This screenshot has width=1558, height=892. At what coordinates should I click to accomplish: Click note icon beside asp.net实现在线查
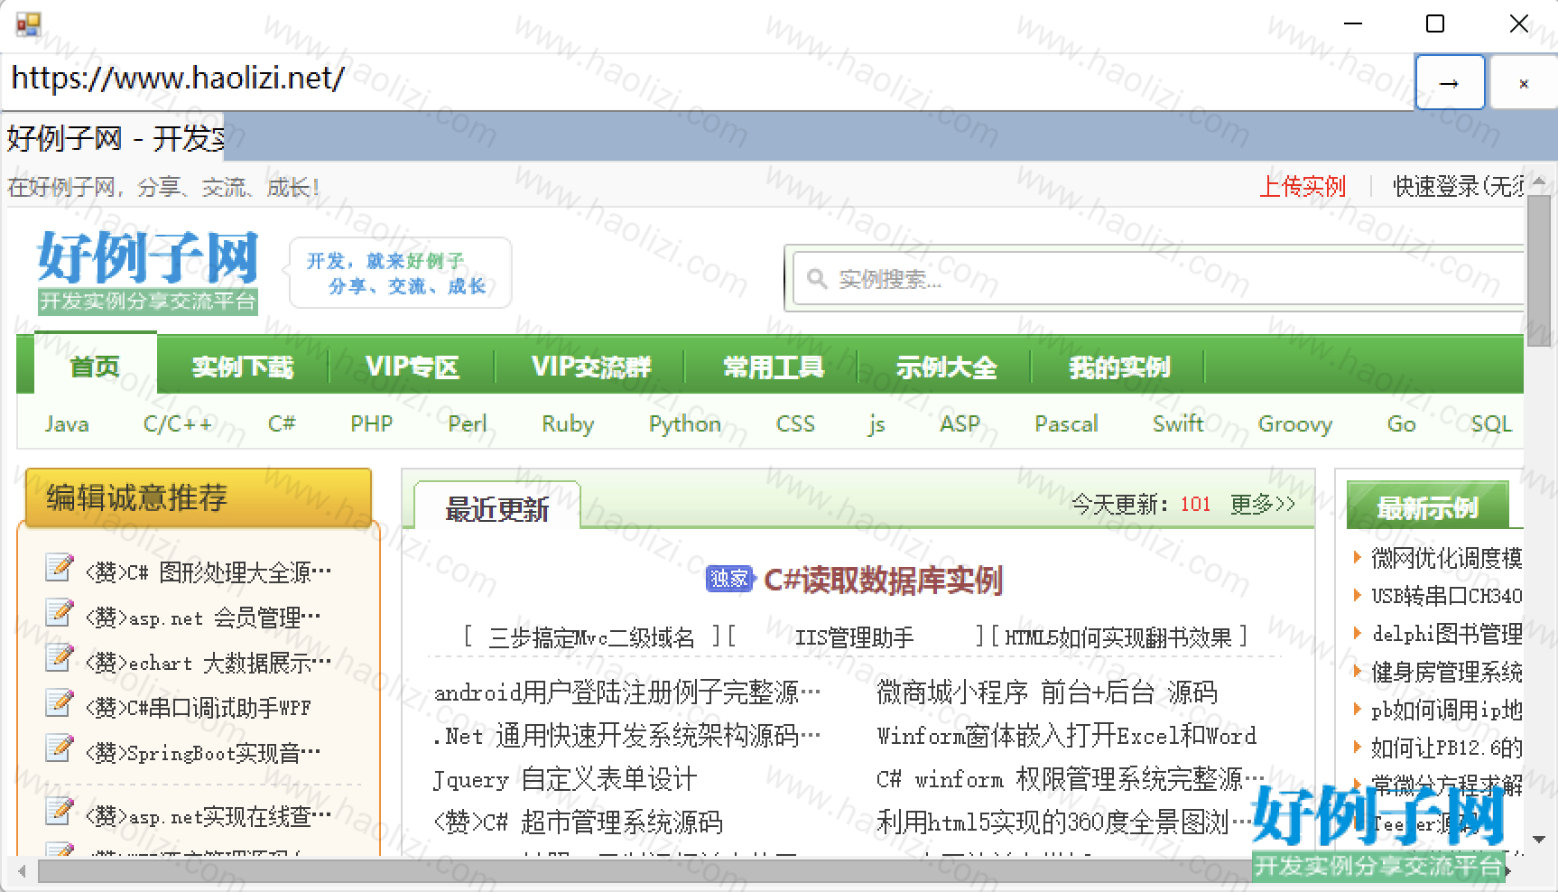[x=59, y=811]
